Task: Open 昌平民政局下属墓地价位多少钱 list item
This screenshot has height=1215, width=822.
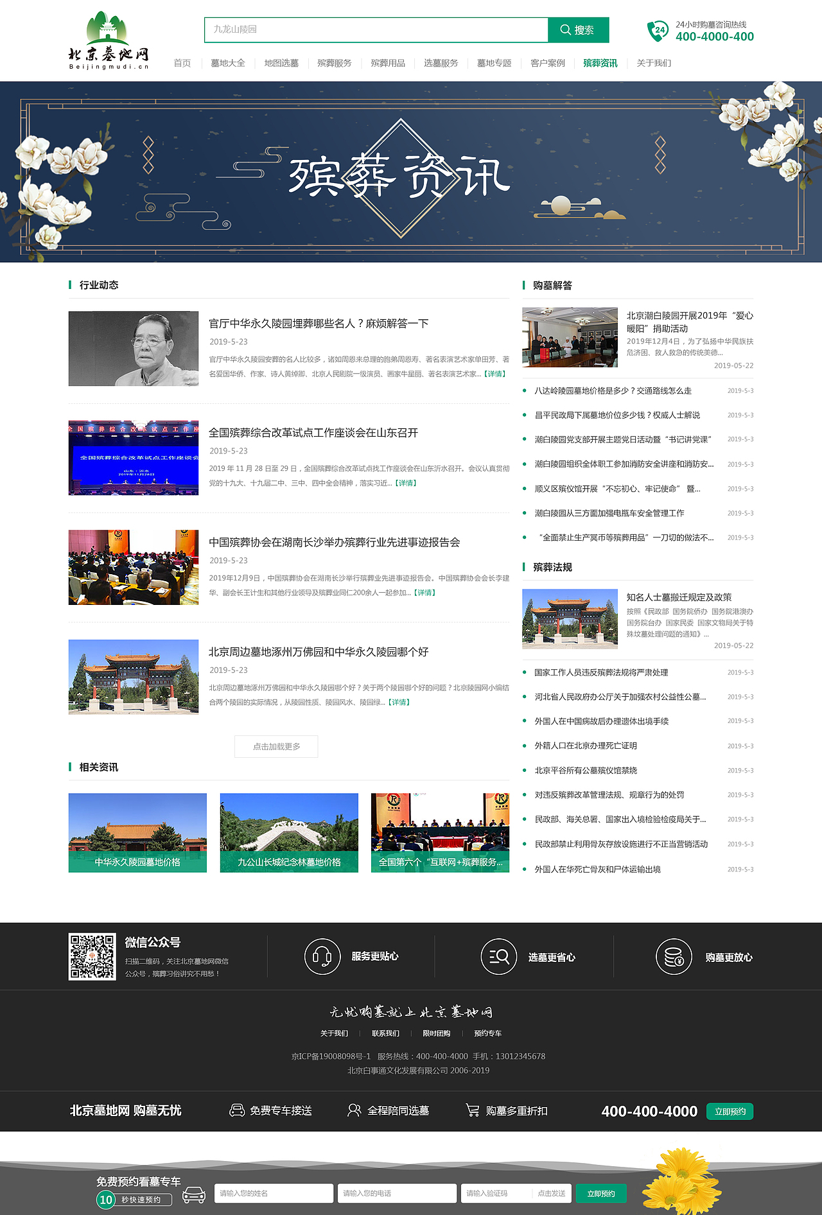Action: [617, 415]
